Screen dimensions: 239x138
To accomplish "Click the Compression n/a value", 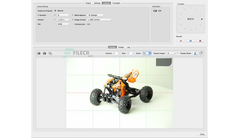I will 89,24.
